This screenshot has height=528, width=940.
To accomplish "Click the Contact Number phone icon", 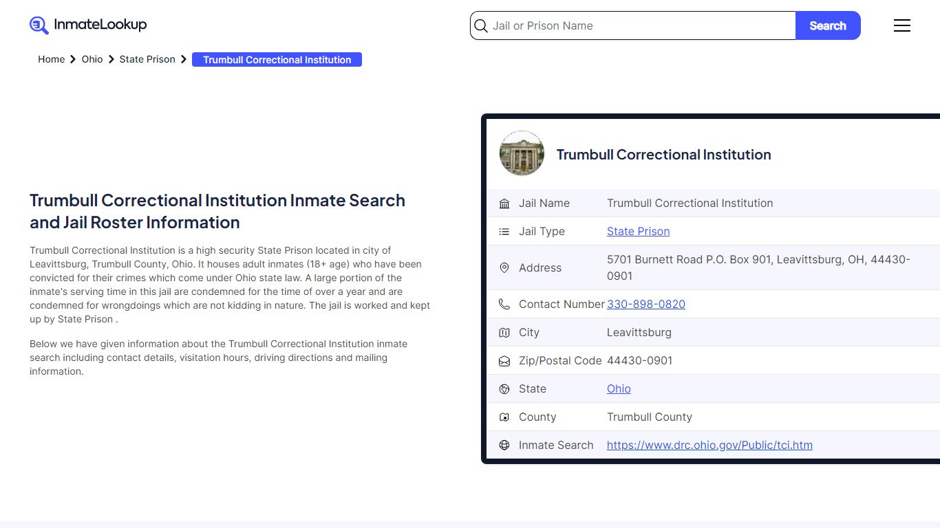I will [504, 305].
